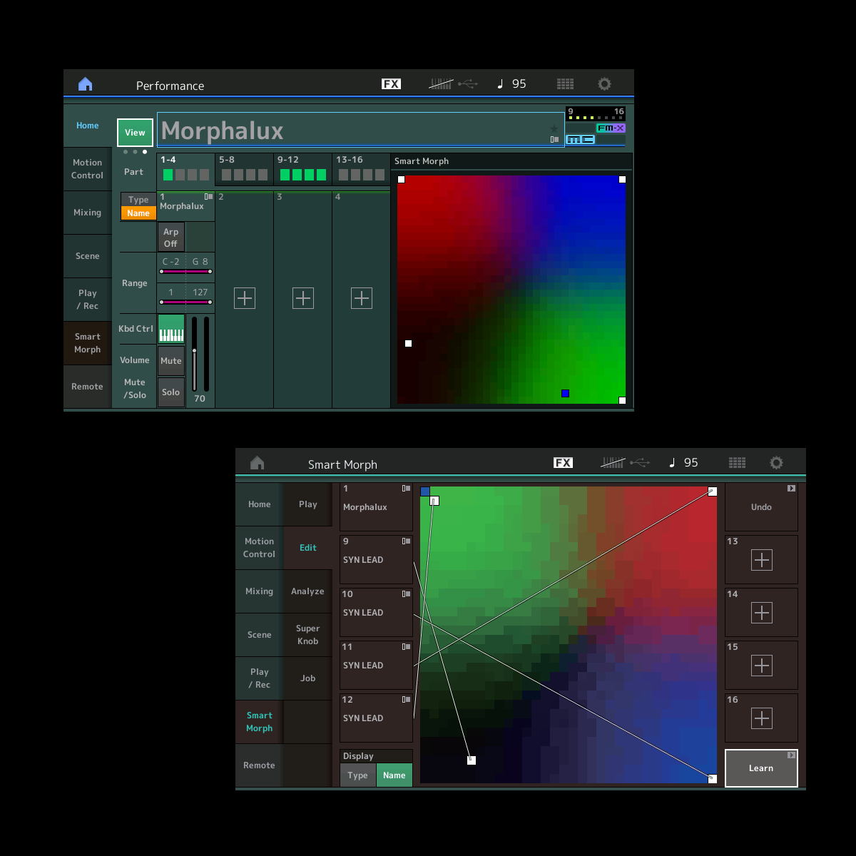Click the FM-X badge next to Morphalux
The height and width of the screenshot is (856, 856).
[x=610, y=128]
